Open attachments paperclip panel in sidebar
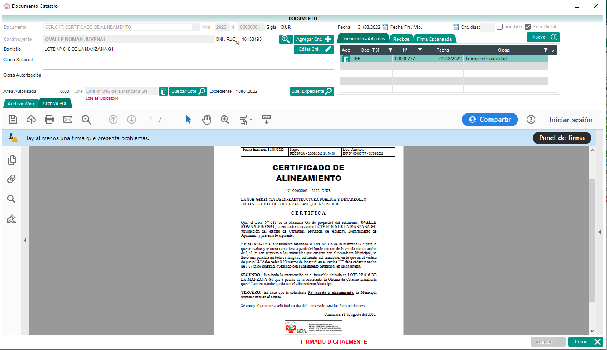 click(x=12, y=179)
